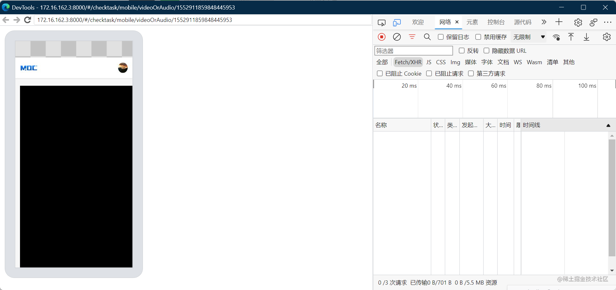Activate the inspect element picker icon
The image size is (616, 290).
pyautogui.click(x=382, y=23)
